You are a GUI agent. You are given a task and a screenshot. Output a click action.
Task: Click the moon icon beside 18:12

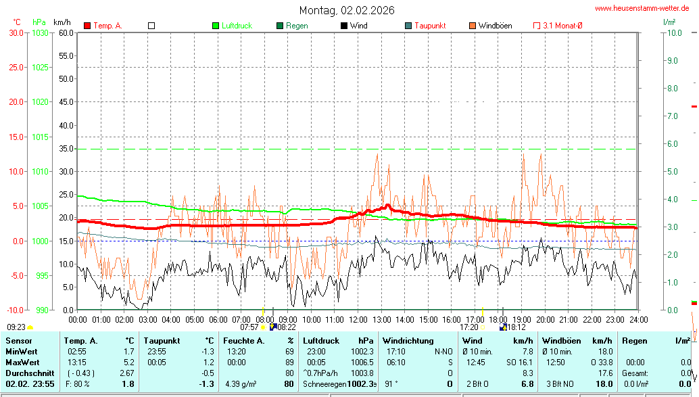click(503, 327)
